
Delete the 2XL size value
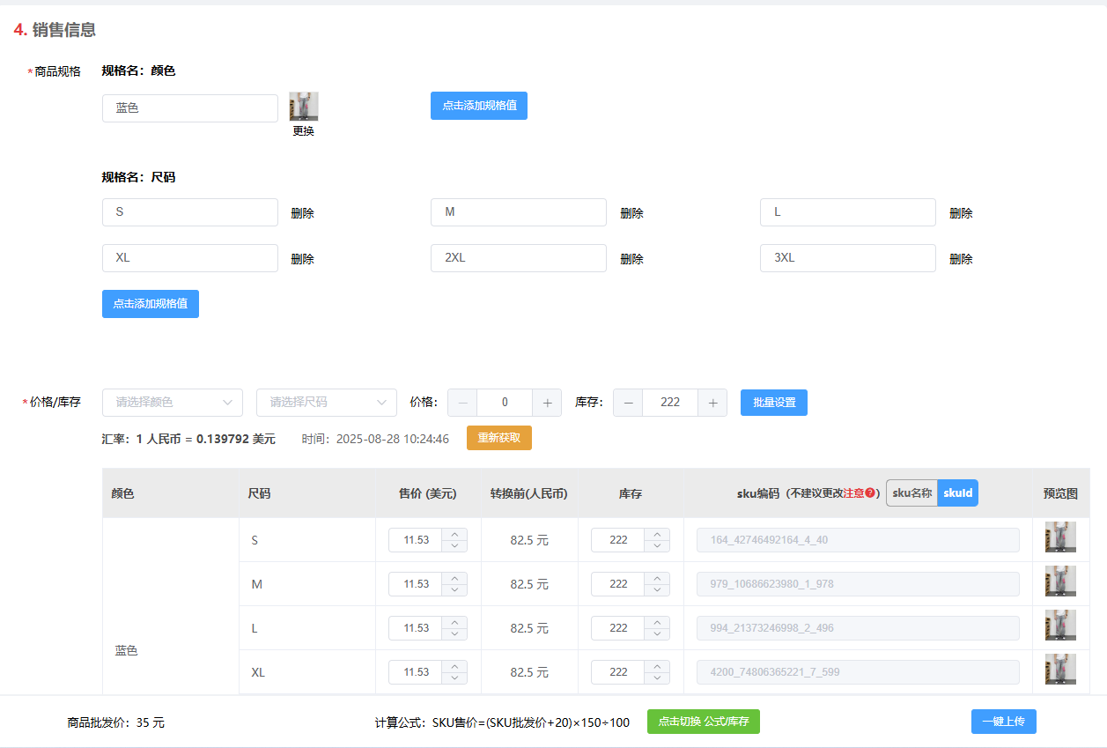tap(631, 259)
